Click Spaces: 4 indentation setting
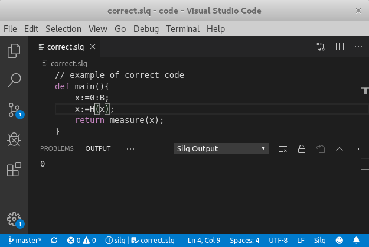This screenshot has width=369, height=247. click(x=244, y=240)
